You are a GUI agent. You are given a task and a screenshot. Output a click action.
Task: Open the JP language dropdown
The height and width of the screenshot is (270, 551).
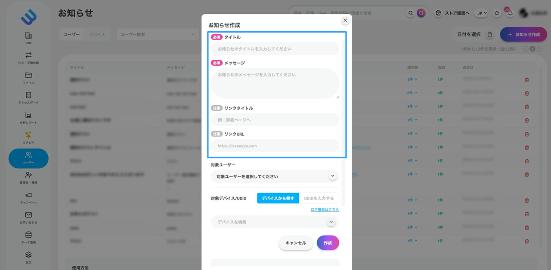481,13
